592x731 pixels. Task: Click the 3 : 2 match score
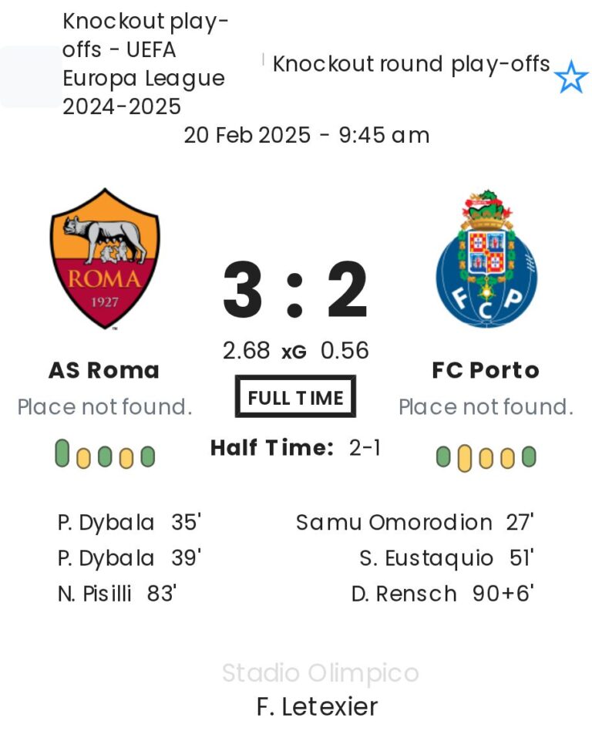[x=295, y=291]
